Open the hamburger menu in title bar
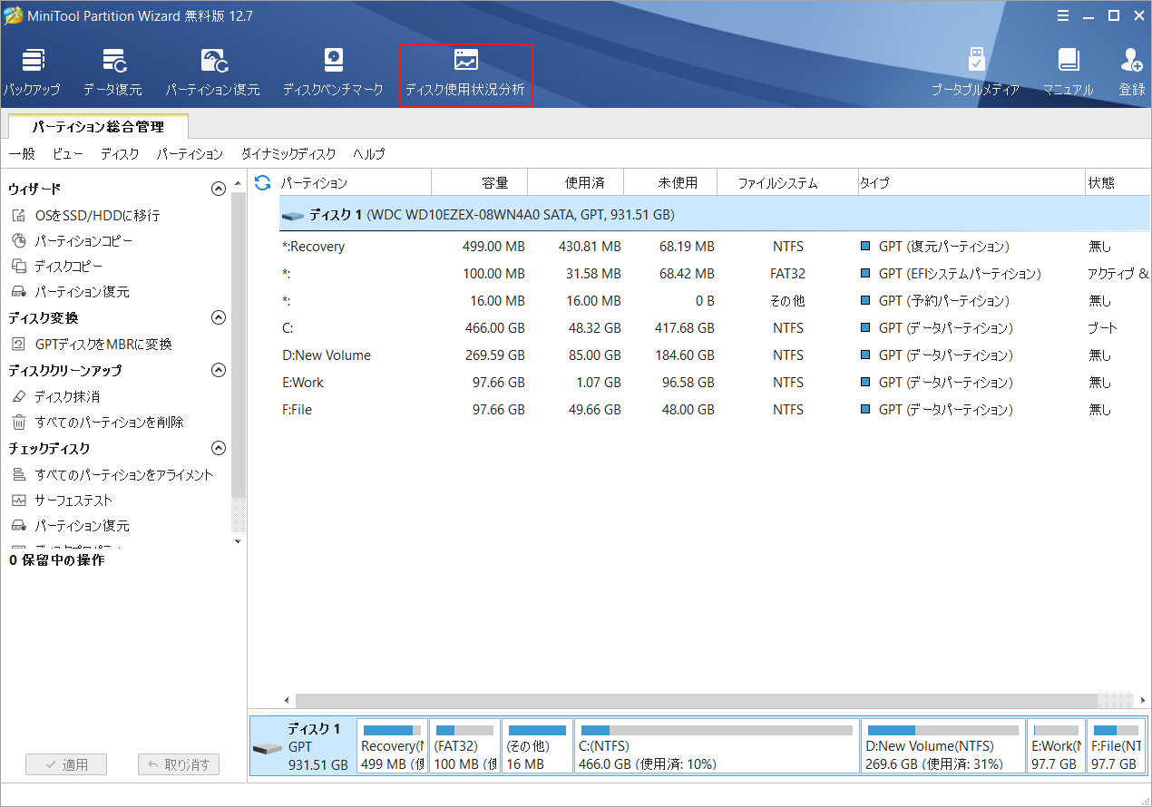Viewport: 1152px width, 807px height. (1063, 15)
